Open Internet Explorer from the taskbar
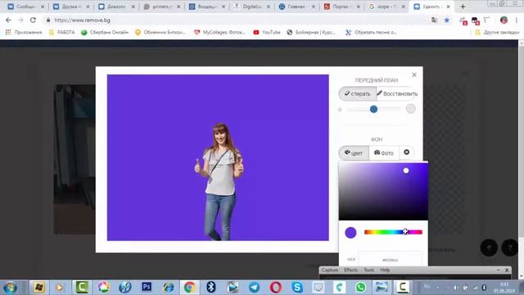This screenshot has height=295, width=524. tap(168, 287)
